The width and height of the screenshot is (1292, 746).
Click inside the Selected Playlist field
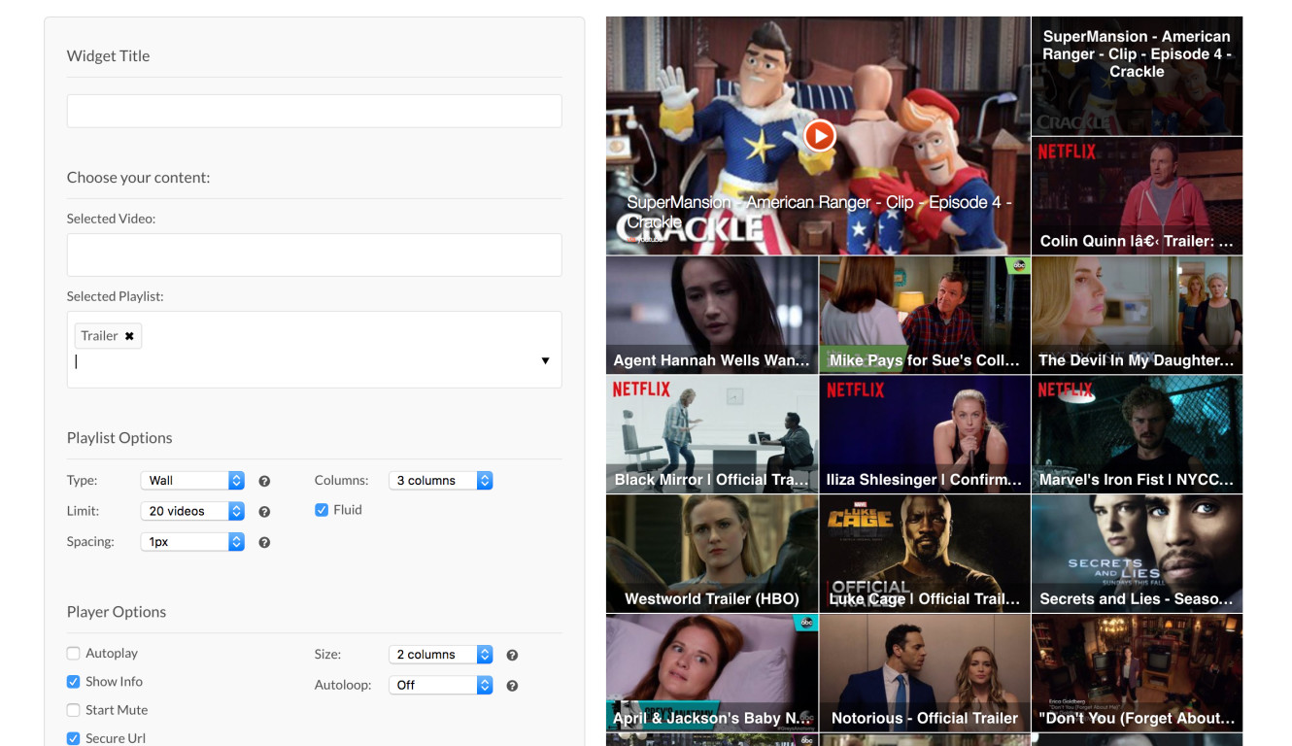pyautogui.click(x=315, y=350)
